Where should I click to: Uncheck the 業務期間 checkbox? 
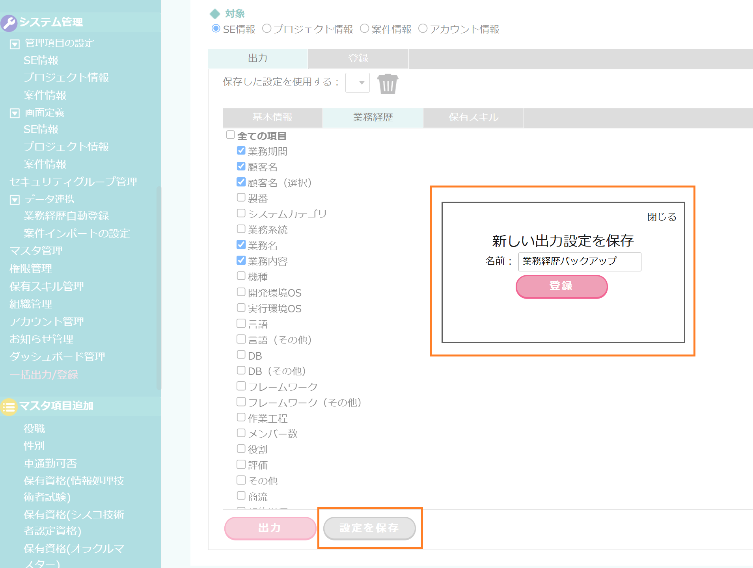pyautogui.click(x=241, y=151)
